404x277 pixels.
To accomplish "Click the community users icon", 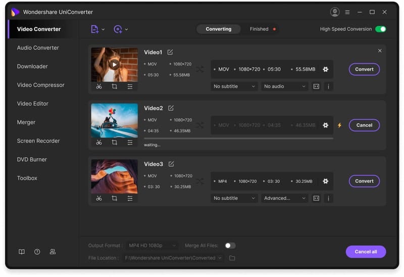I will 53,252.
